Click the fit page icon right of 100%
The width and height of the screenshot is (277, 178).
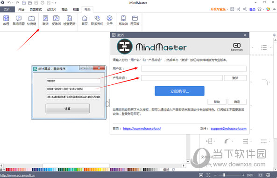[260, 175]
